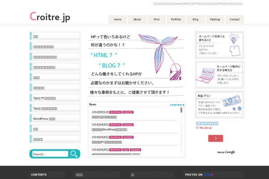Go to the Contact page

click(x=234, y=19)
